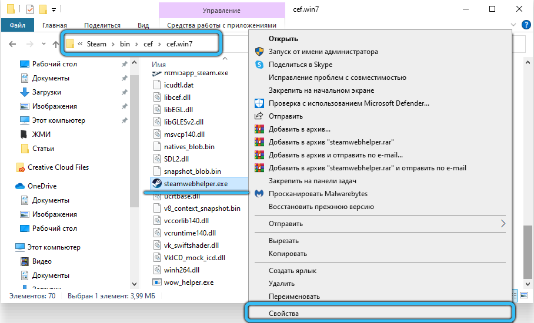This screenshot has width=534, height=323.
Task: Choose 'Переименовать' in the context menu
Action: click(294, 297)
